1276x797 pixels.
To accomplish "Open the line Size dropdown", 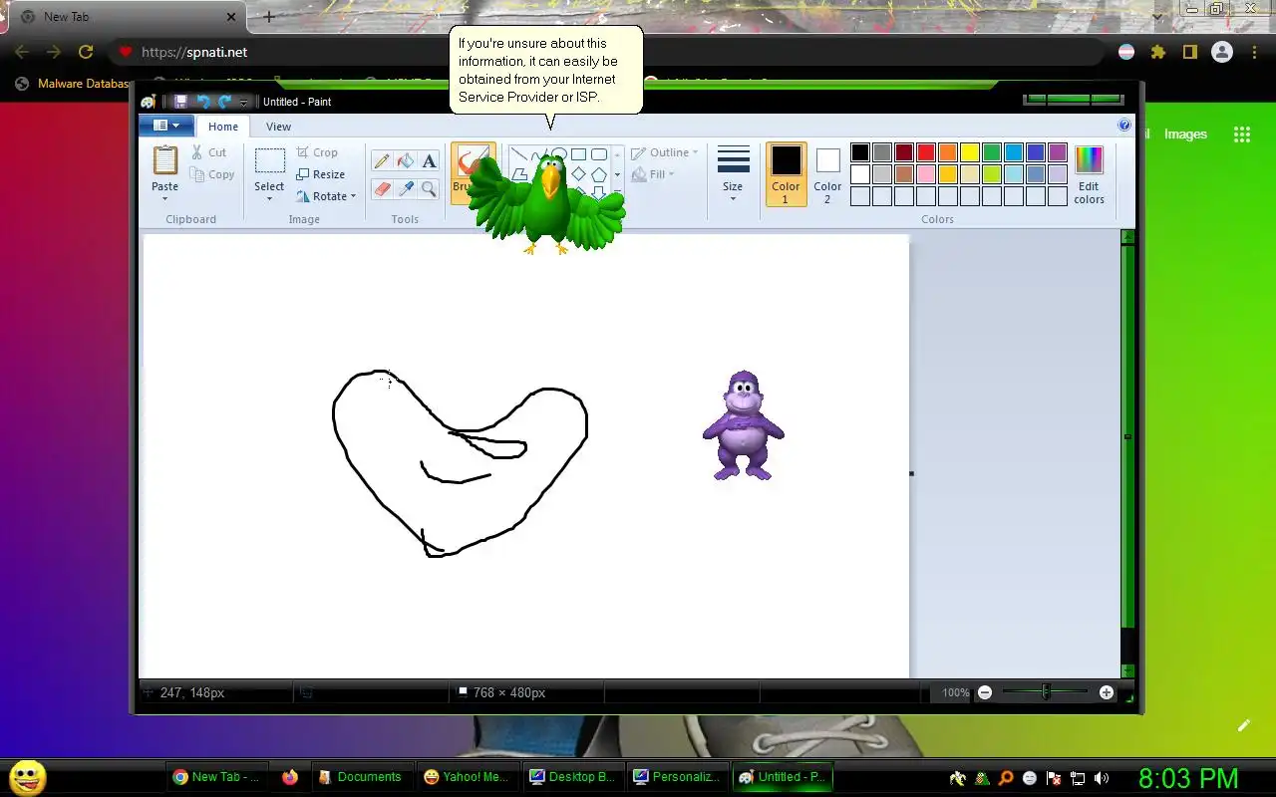I will pos(733,174).
